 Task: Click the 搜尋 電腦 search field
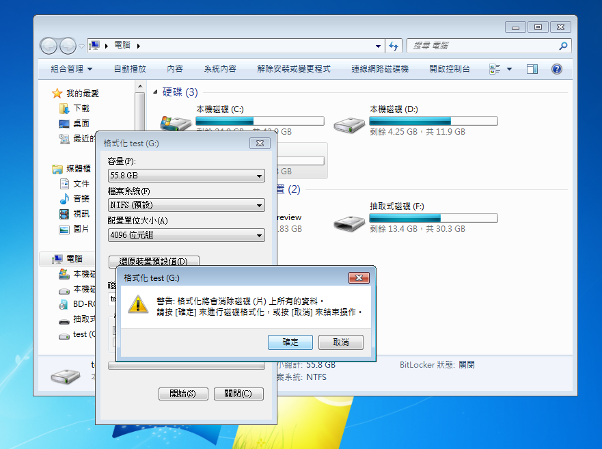[484, 46]
